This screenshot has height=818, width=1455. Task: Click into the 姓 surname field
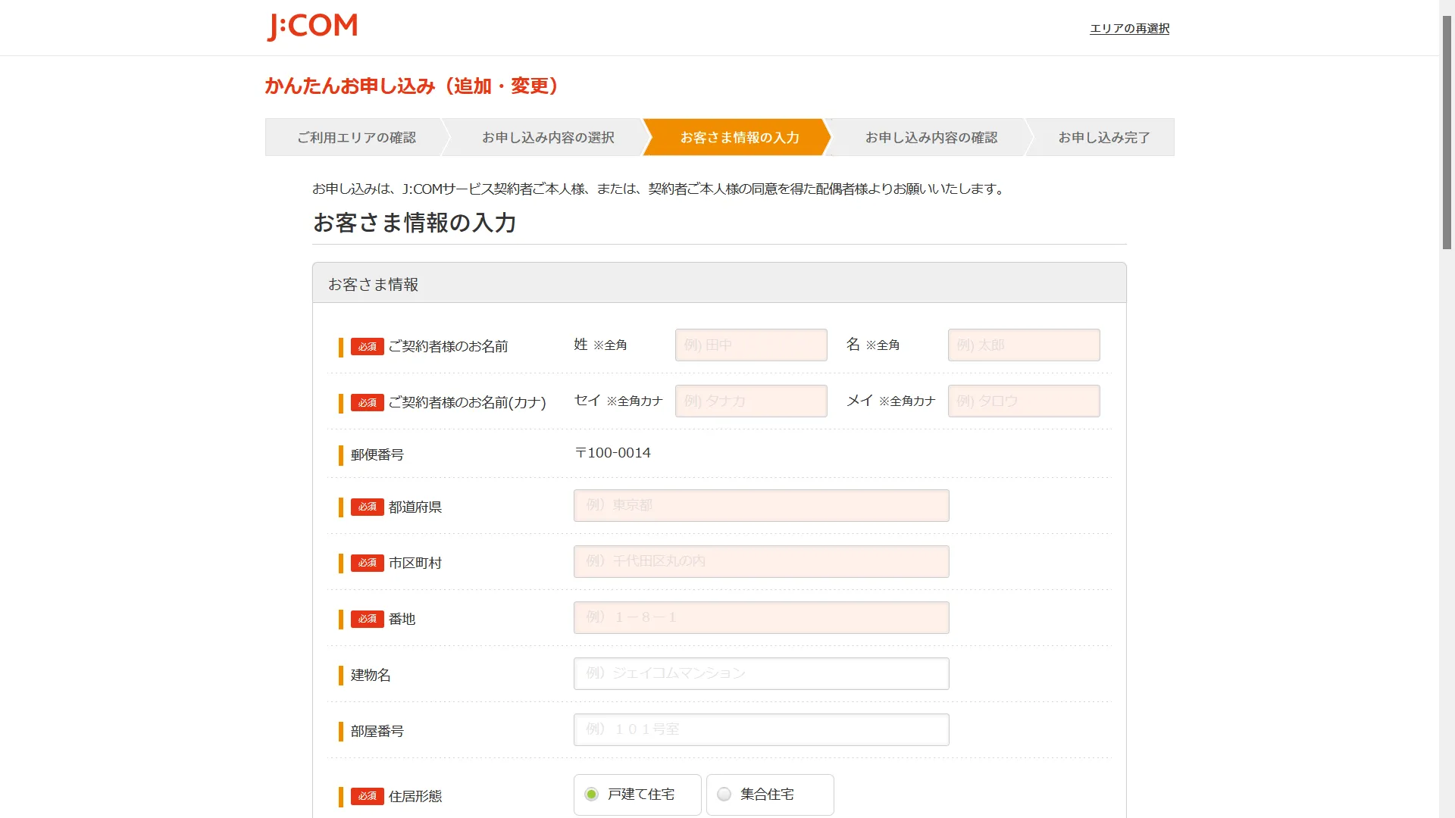pos(750,345)
